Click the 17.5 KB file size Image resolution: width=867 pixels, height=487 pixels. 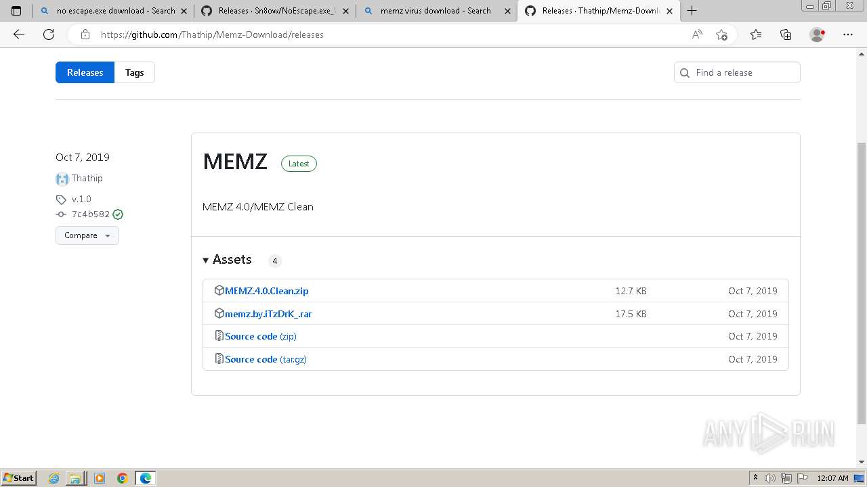631,314
